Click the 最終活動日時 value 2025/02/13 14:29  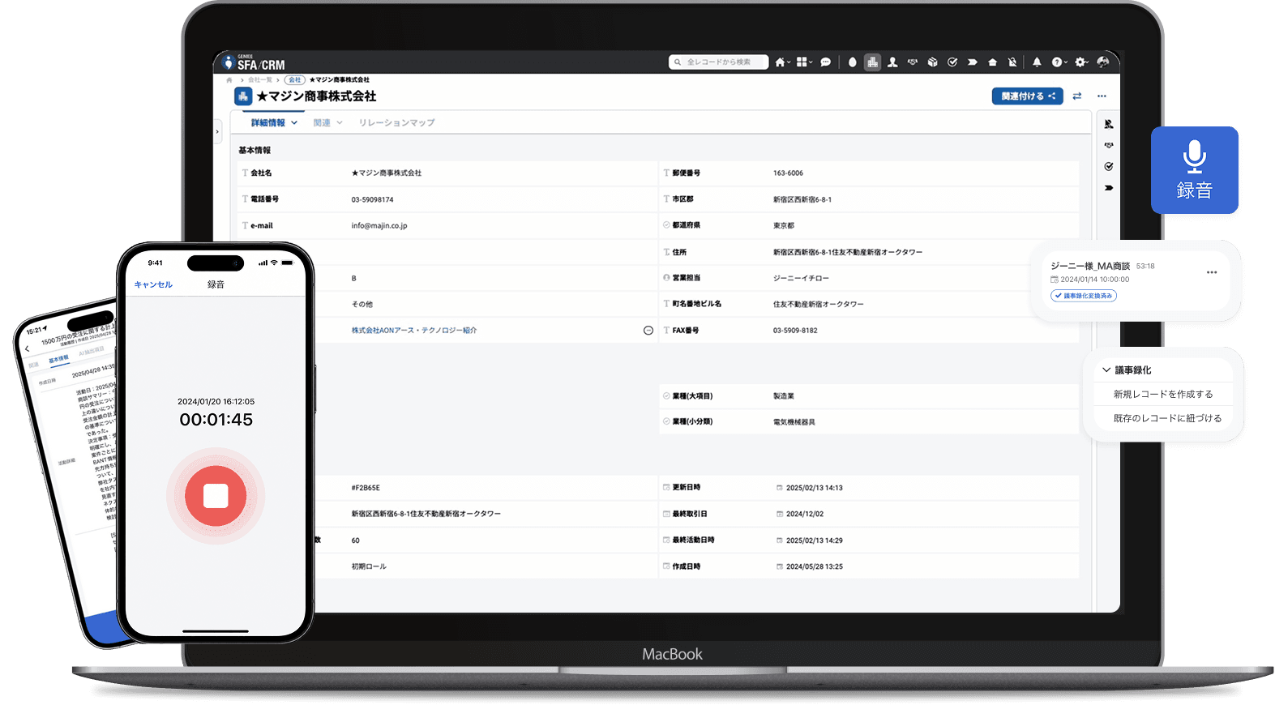[x=815, y=540]
